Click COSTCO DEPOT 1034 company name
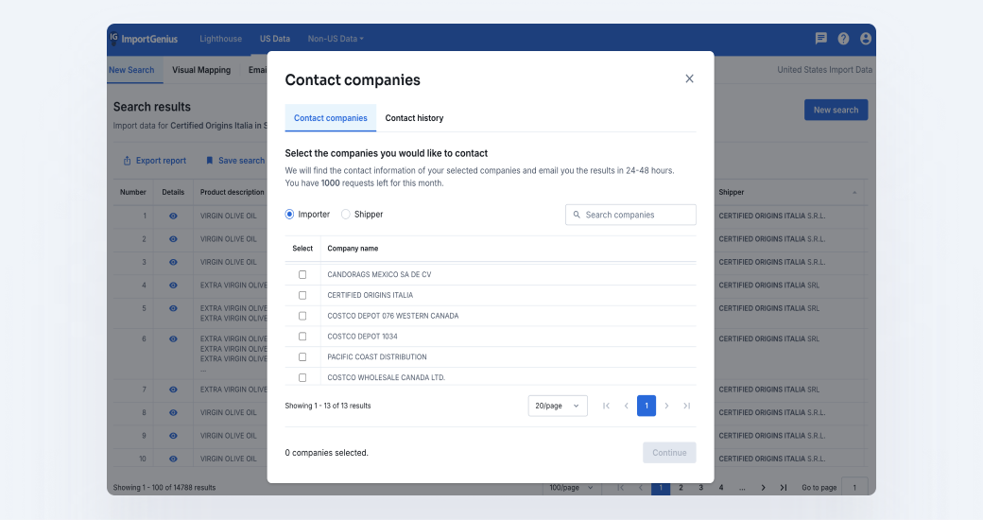The image size is (983, 520). click(x=362, y=337)
